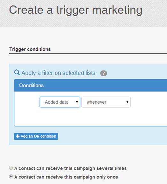
Task: Open the 'Added date' dropdown
Action: (x=60, y=102)
